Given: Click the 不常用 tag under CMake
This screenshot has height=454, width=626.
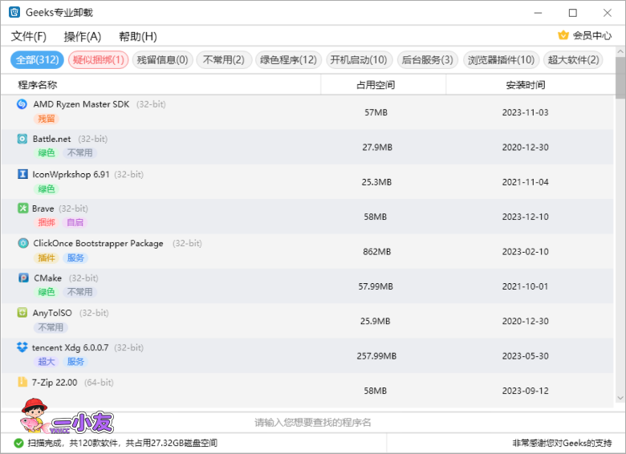Looking at the screenshot, I should (x=79, y=292).
